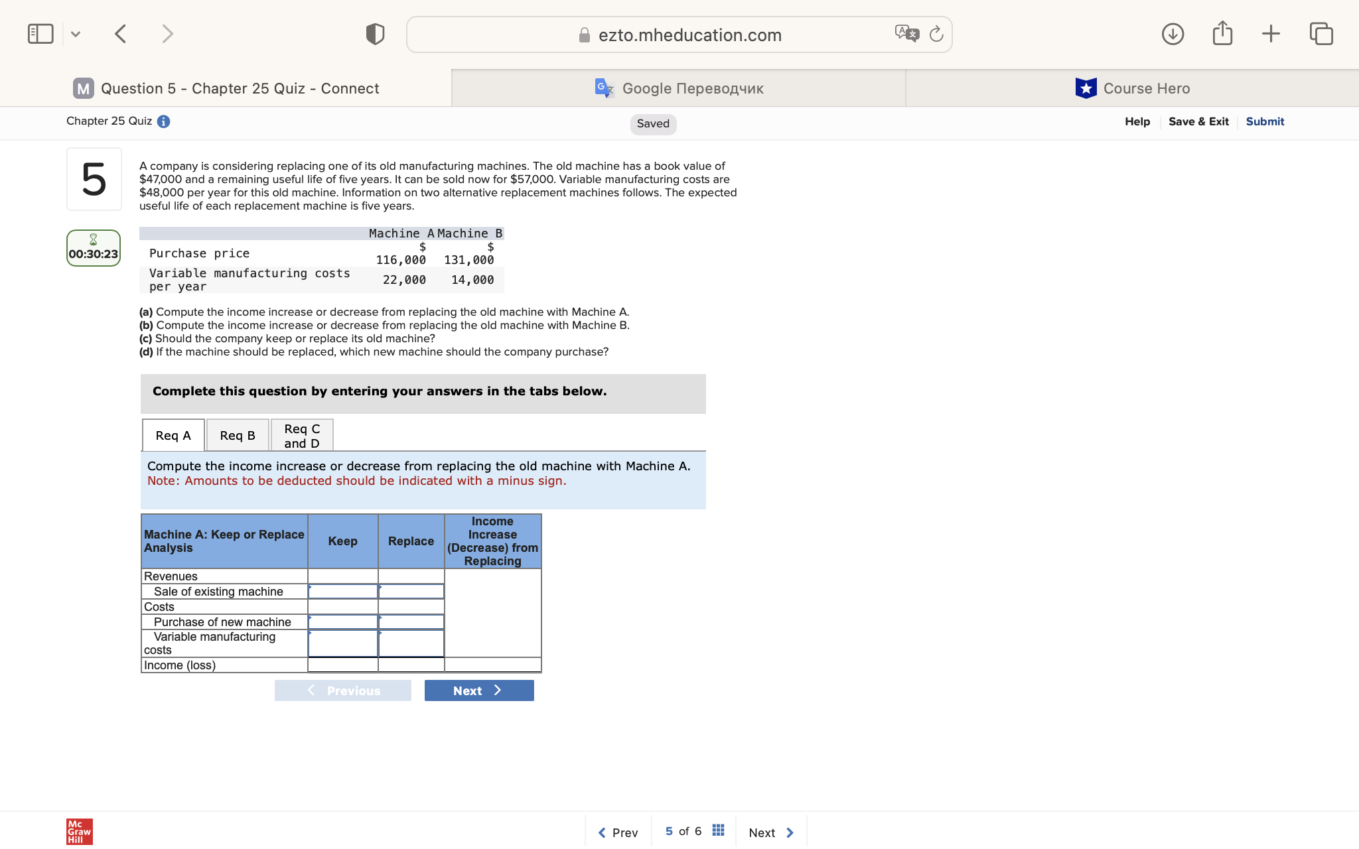Screen dimensions: 1359x849
Task: Click the Keep input field for Sale of existing machine
Action: 342,591
